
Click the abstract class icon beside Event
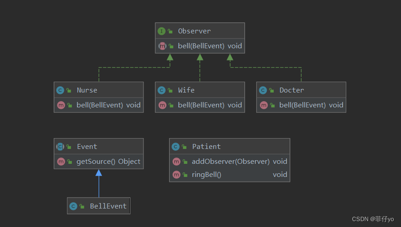coord(60,147)
